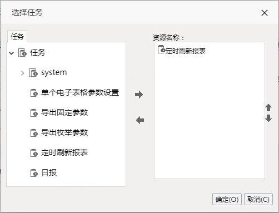Click the left arrow to remove task
This screenshot has height=213, width=279.
[140, 120]
